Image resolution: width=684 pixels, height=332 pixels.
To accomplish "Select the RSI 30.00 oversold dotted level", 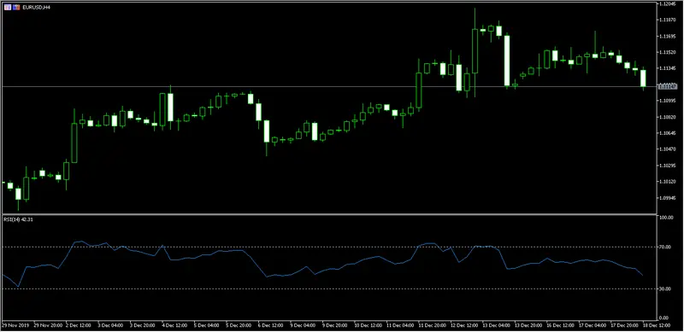I will 328,288.
